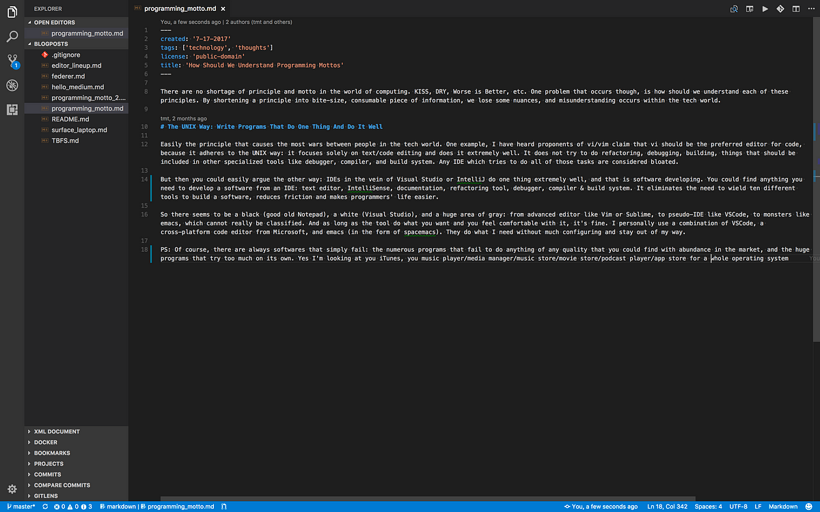Image resolution: width=820 pixels, height=512 pixels.
Task: Click code lens 'You, a few seconds ago | 2 authors'
Action: 226,22
